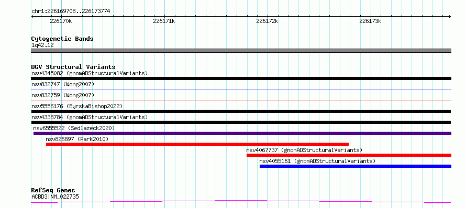Click the magenta ACBD3 gene line

(x=241, y=202)
